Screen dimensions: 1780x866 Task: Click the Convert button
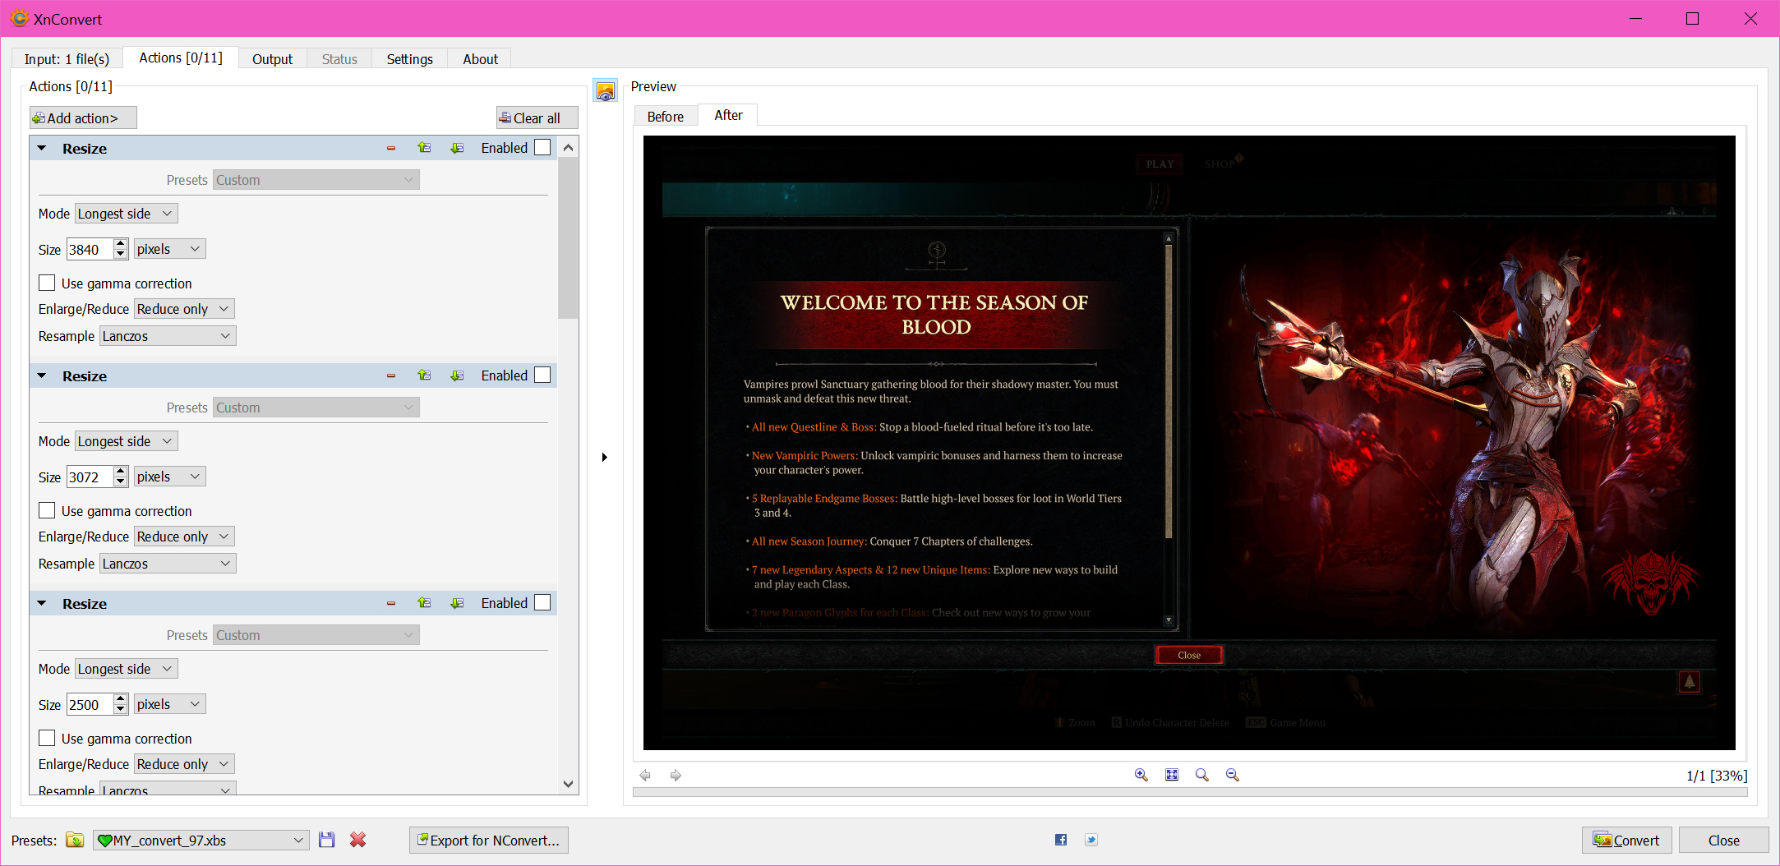[x=1626, y=841]
